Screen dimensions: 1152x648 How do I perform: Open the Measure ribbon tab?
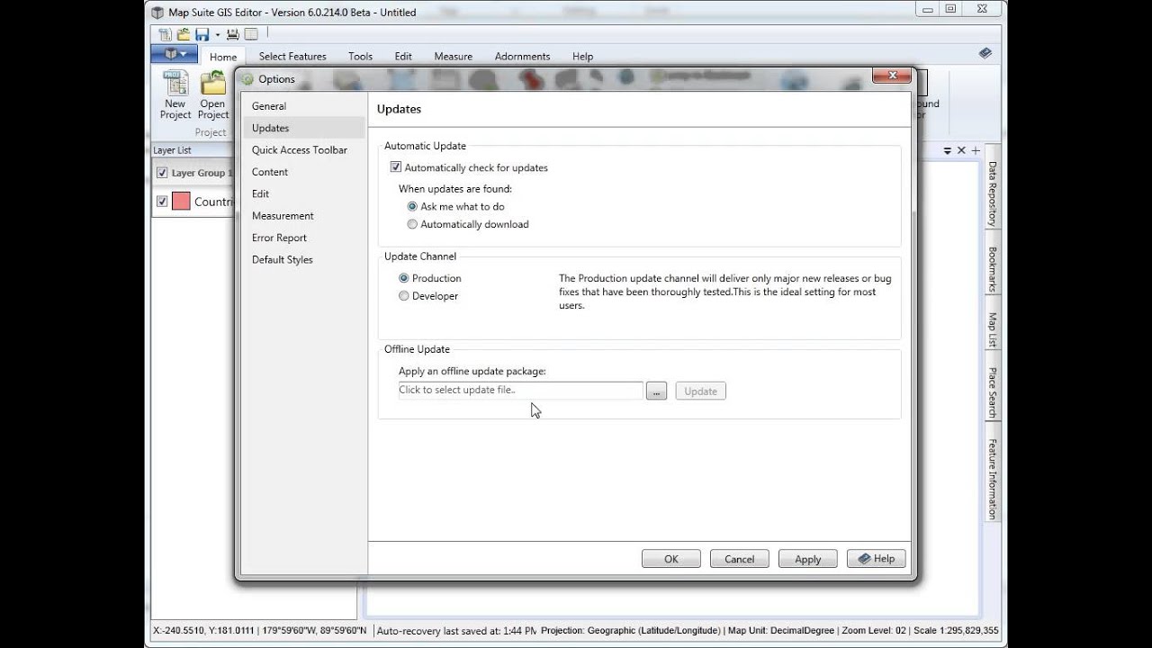point(453,56)
